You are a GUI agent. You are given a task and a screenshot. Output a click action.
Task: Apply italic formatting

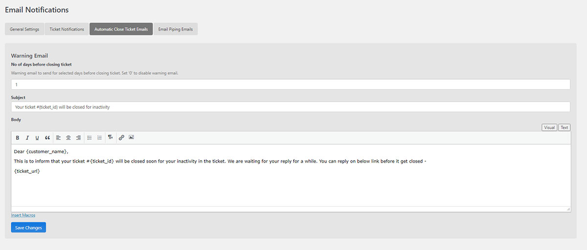click(27, 138)
